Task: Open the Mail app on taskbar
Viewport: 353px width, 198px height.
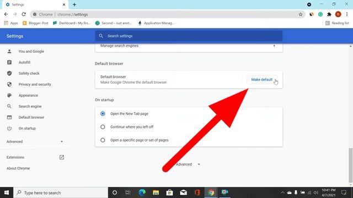Action: (x=184, y=193)
